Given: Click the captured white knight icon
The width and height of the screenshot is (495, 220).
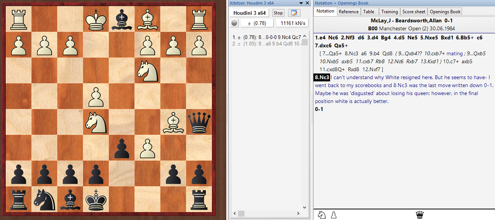Looking at the screenshot, I should tap(322, 215).
